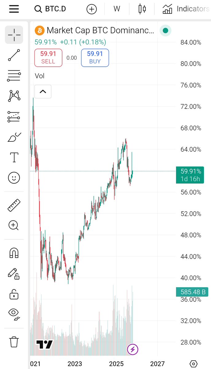Choose the brush drawing tool
The height and width of the screenshot is (369, 211).
[14, 137]
